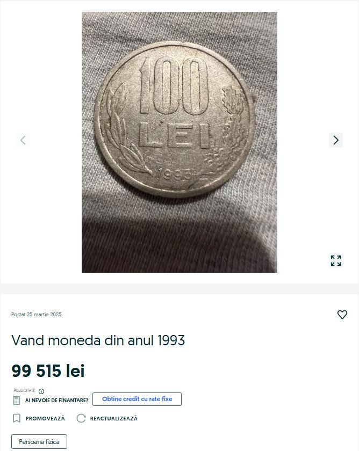Click the small PUBLICITATE label

[x=25, y=390]
